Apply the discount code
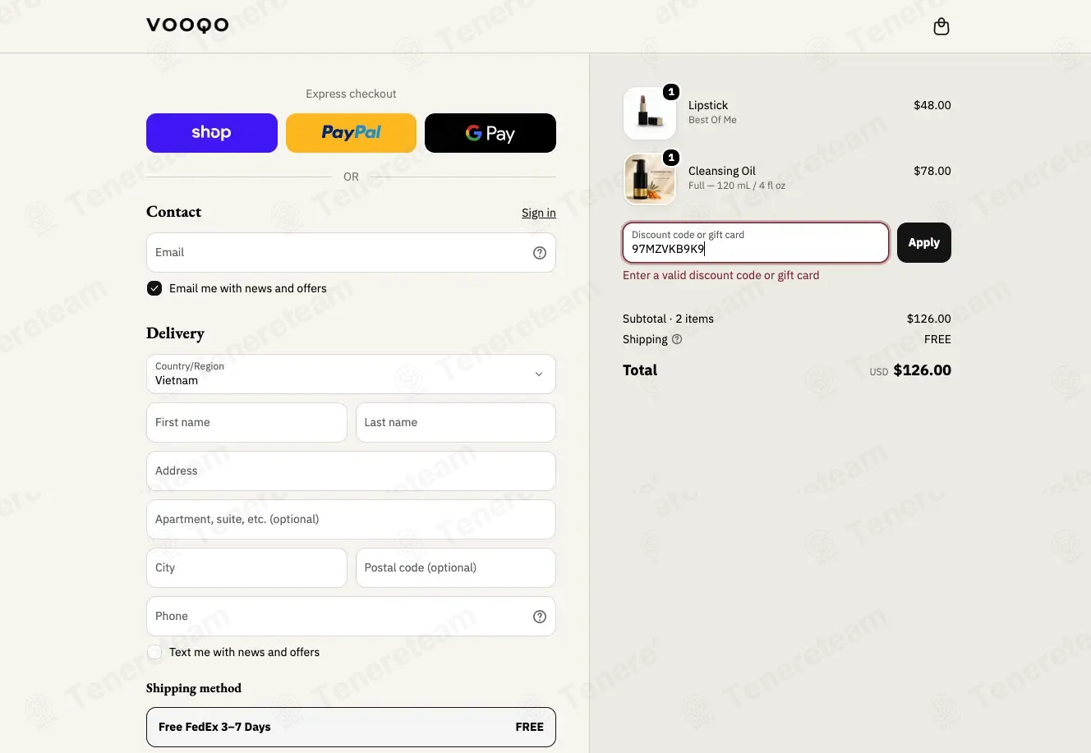This screenshot has height=753, width=1091. 924,243
